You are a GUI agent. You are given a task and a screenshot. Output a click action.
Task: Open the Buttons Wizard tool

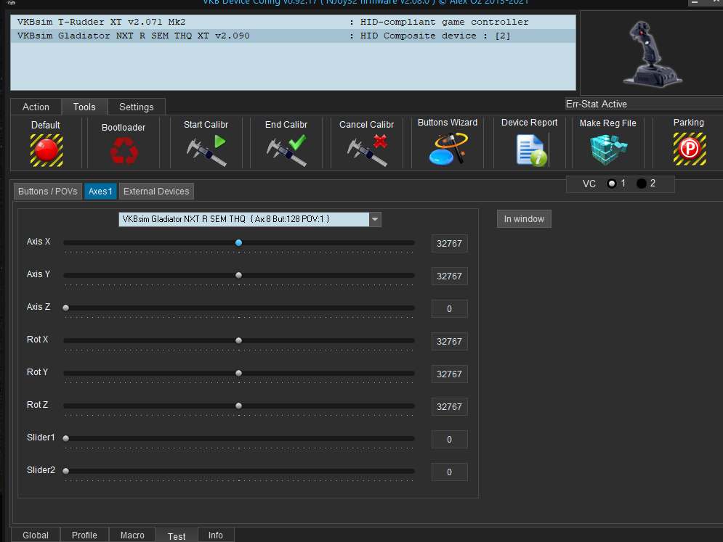pyautogui.click(x=448, y=148)
